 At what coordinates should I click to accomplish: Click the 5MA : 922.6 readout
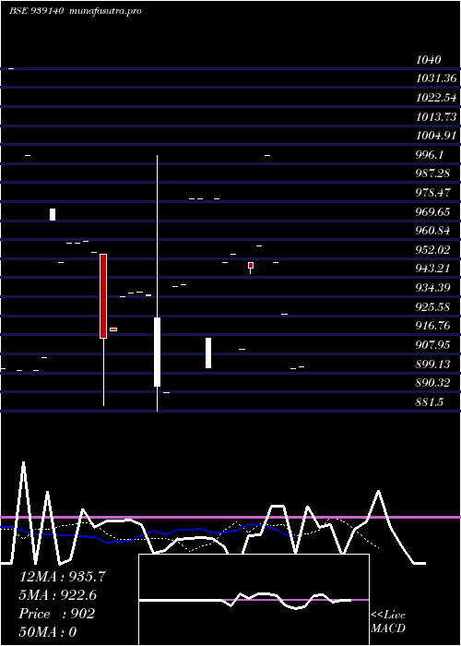pos(60,595)
